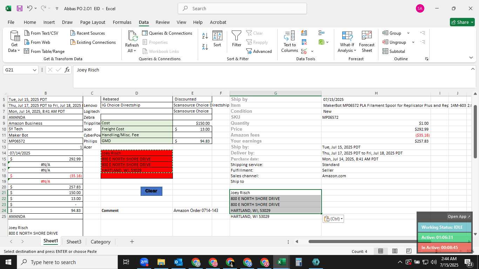The height and width of the screenshot is (269, 479).
Task: Choose From Web data source
Action: coord(37,42)
